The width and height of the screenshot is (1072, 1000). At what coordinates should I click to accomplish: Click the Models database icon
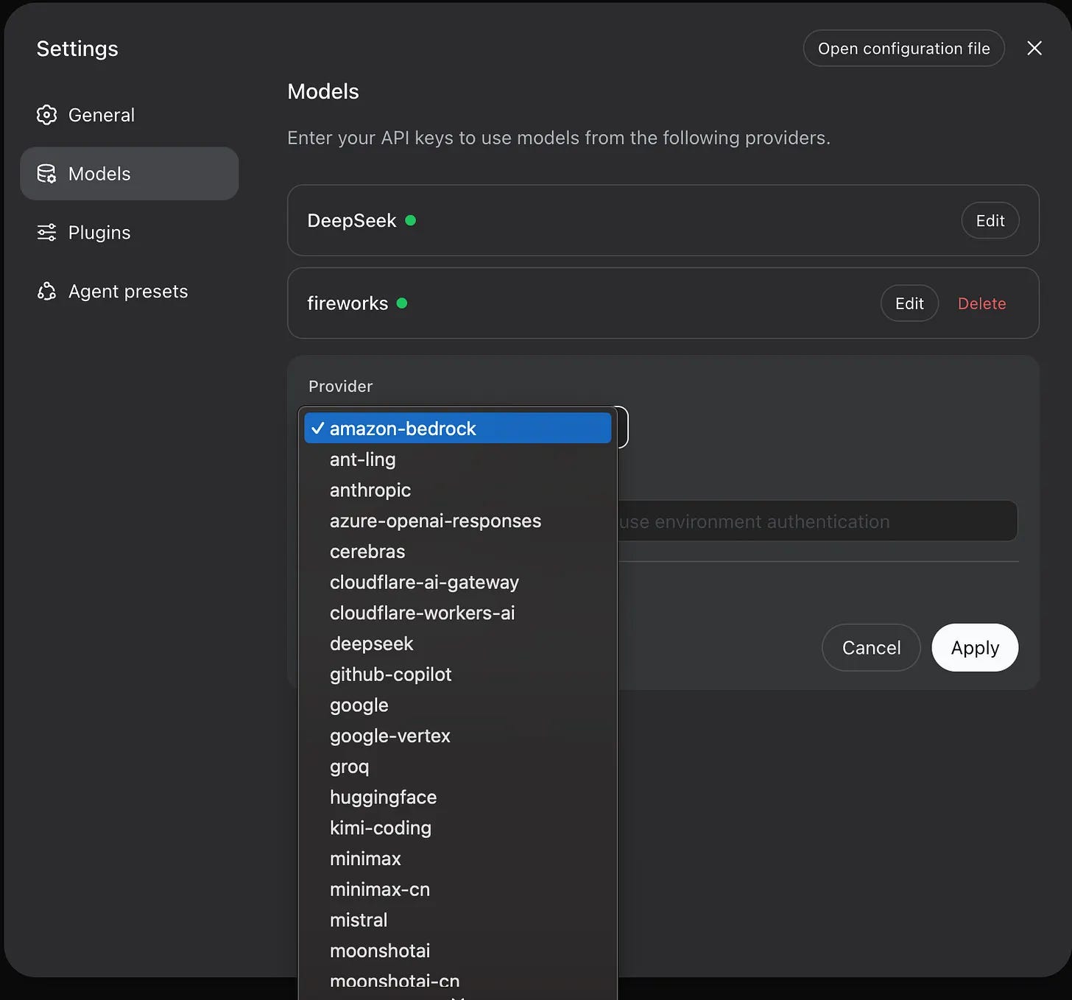(x=46, y=174)
